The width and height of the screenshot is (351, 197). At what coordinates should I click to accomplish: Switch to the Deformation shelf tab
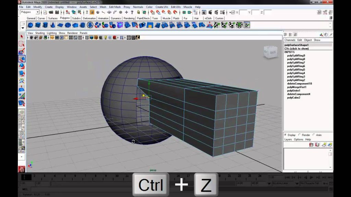[x=89, y=18]
